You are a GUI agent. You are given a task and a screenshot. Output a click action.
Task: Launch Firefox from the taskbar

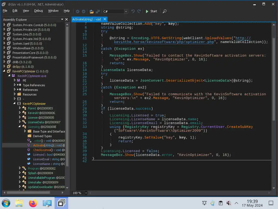33,203
